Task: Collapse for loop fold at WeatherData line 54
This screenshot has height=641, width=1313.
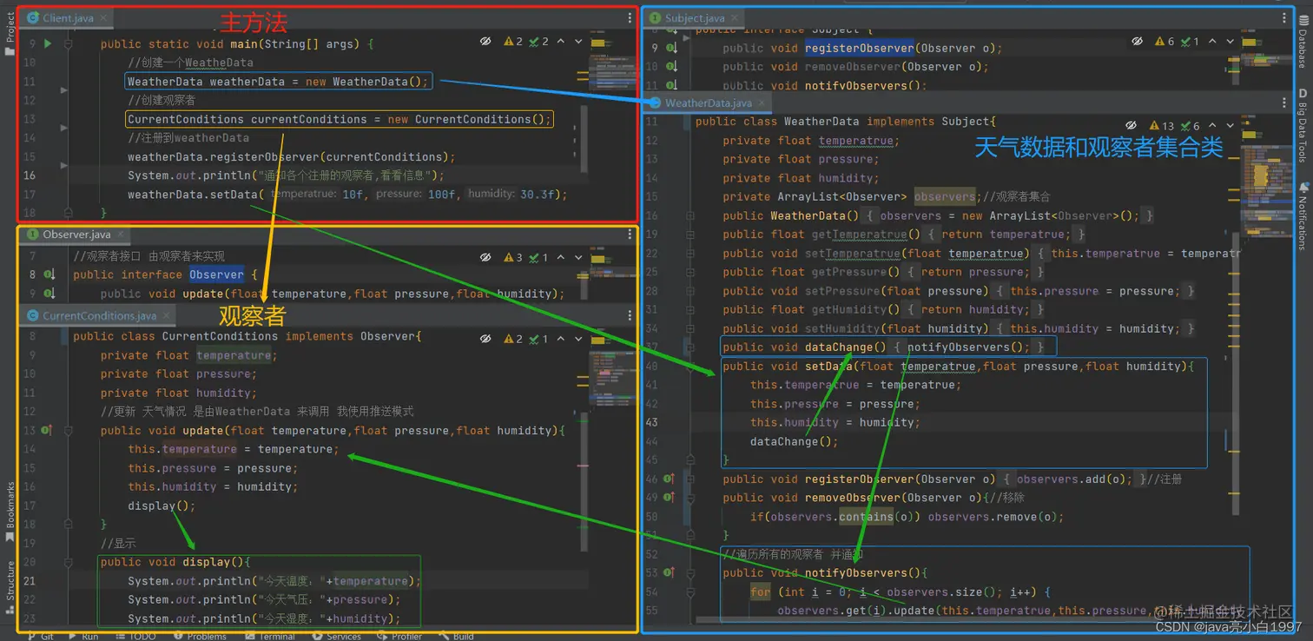Action: pyautogui.click(x=690, y=591)
